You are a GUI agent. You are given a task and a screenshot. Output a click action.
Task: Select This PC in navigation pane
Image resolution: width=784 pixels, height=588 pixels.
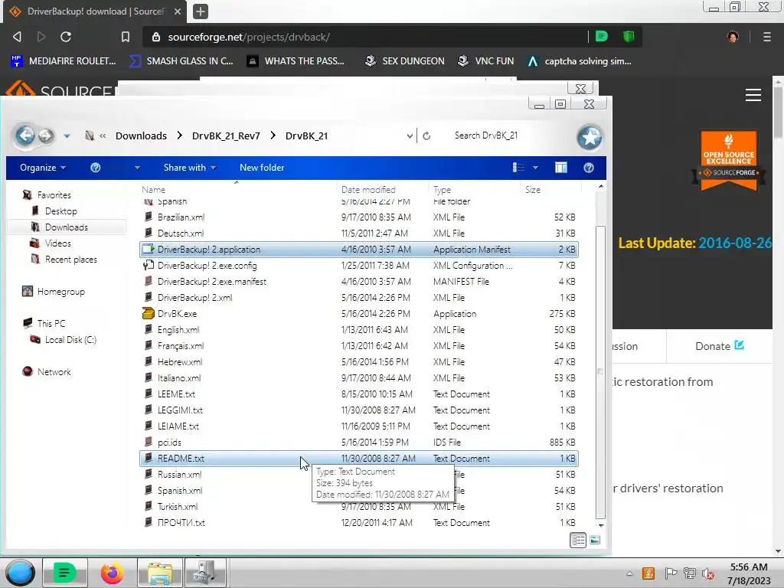click(x=51, y=324)
